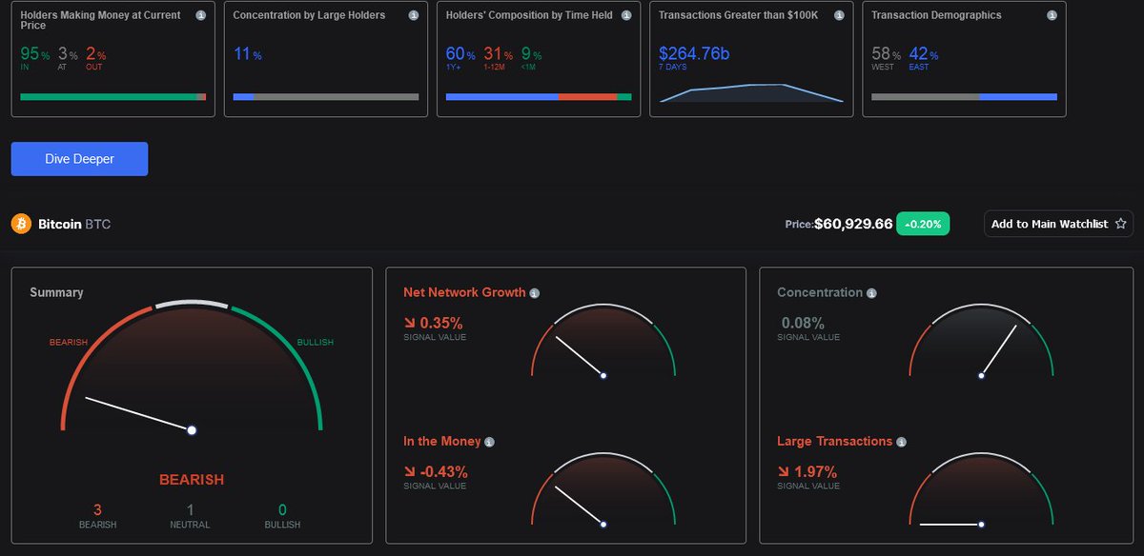Click the Large Transactions gauge
This screenshot has height=556, width=1144.
pyautogui.click(x=981, y=488)
